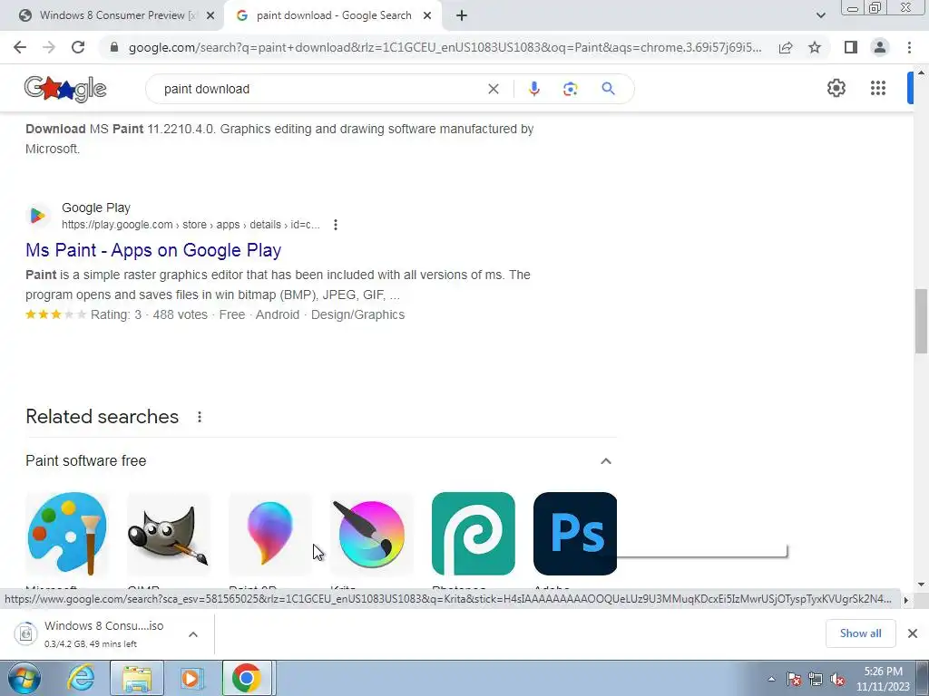Select the Microsoft Paint thumbnail

pyautogui.click(x=67, y=533)
